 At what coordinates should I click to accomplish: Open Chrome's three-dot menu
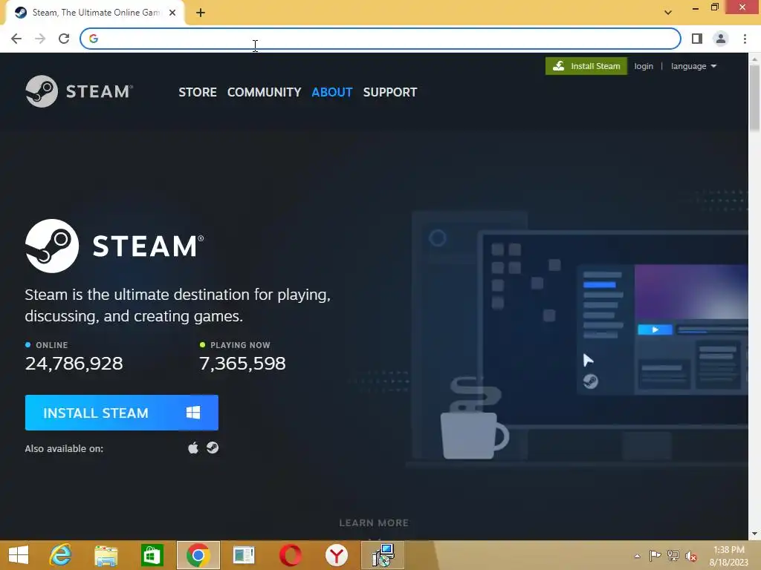pos(745,39)
